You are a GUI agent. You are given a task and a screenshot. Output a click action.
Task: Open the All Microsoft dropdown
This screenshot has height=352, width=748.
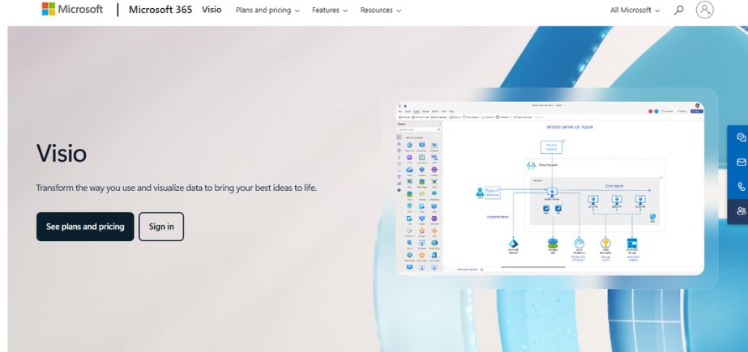(x=635, y=10)
